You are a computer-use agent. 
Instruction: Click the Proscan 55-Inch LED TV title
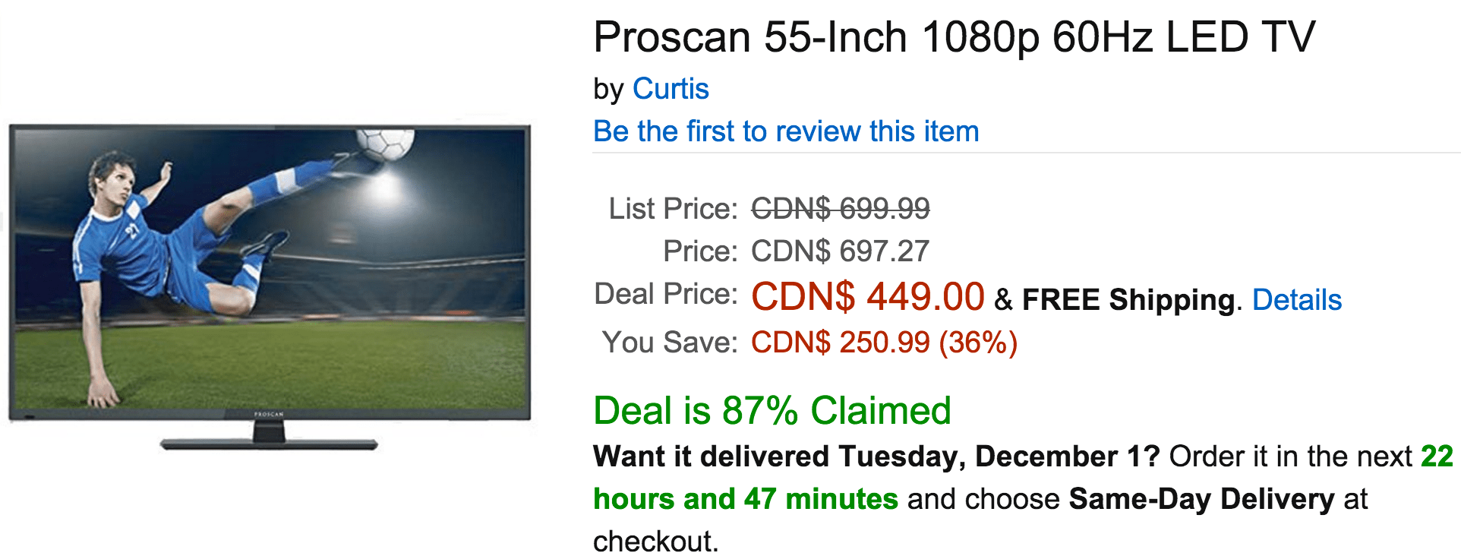pyautogui.click(x=954, y=36)
